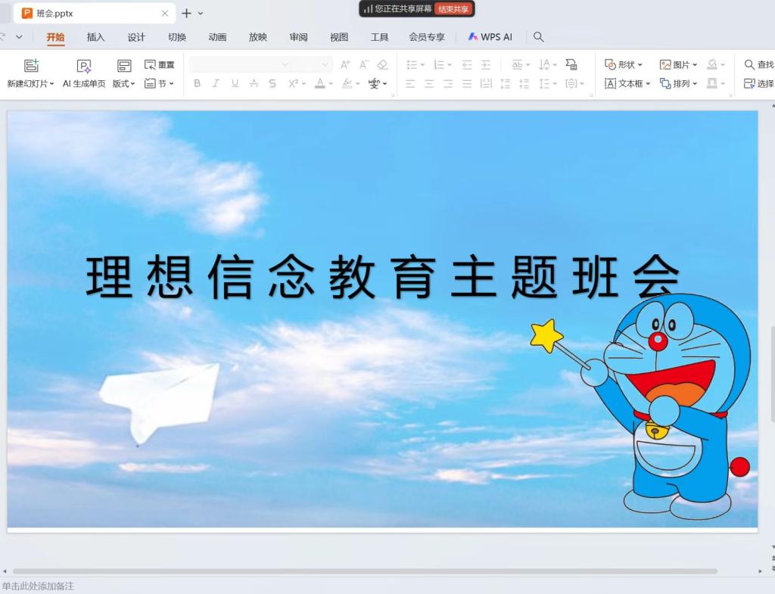
Task: Apply shape fill color swatch
Action: (x=712, y=64)
